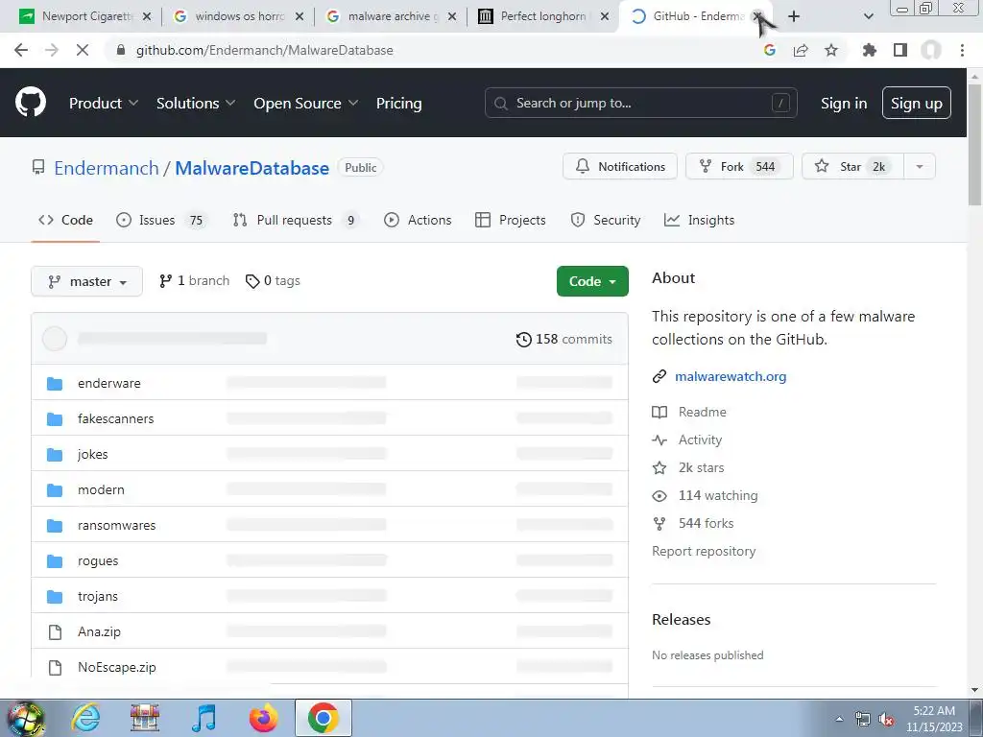Open Firefox from the taskbar
The height and width of the screenshot is (737, 983).
263,718
